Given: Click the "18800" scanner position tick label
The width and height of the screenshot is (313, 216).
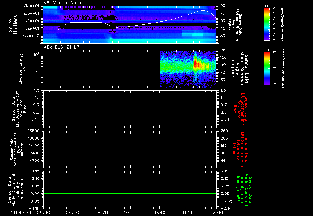Looking at the screenshot, I should [x=33, y=138].
